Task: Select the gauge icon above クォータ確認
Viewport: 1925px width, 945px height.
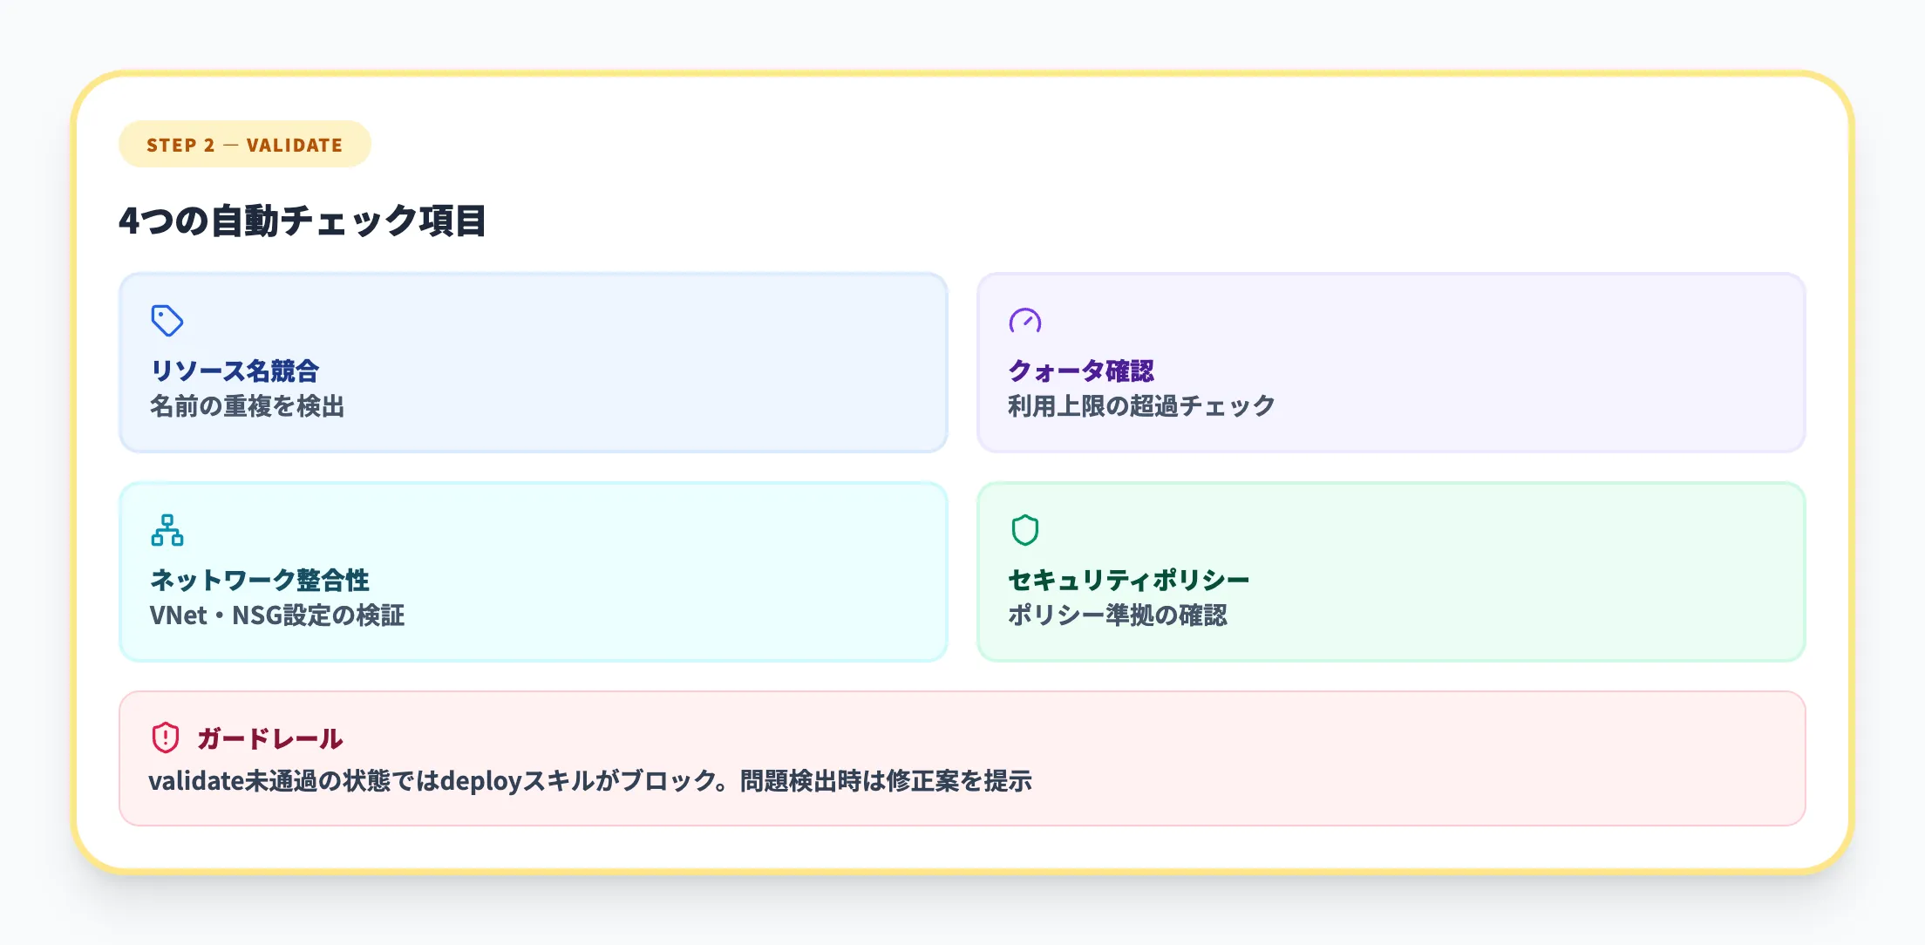Action: 1025,321
